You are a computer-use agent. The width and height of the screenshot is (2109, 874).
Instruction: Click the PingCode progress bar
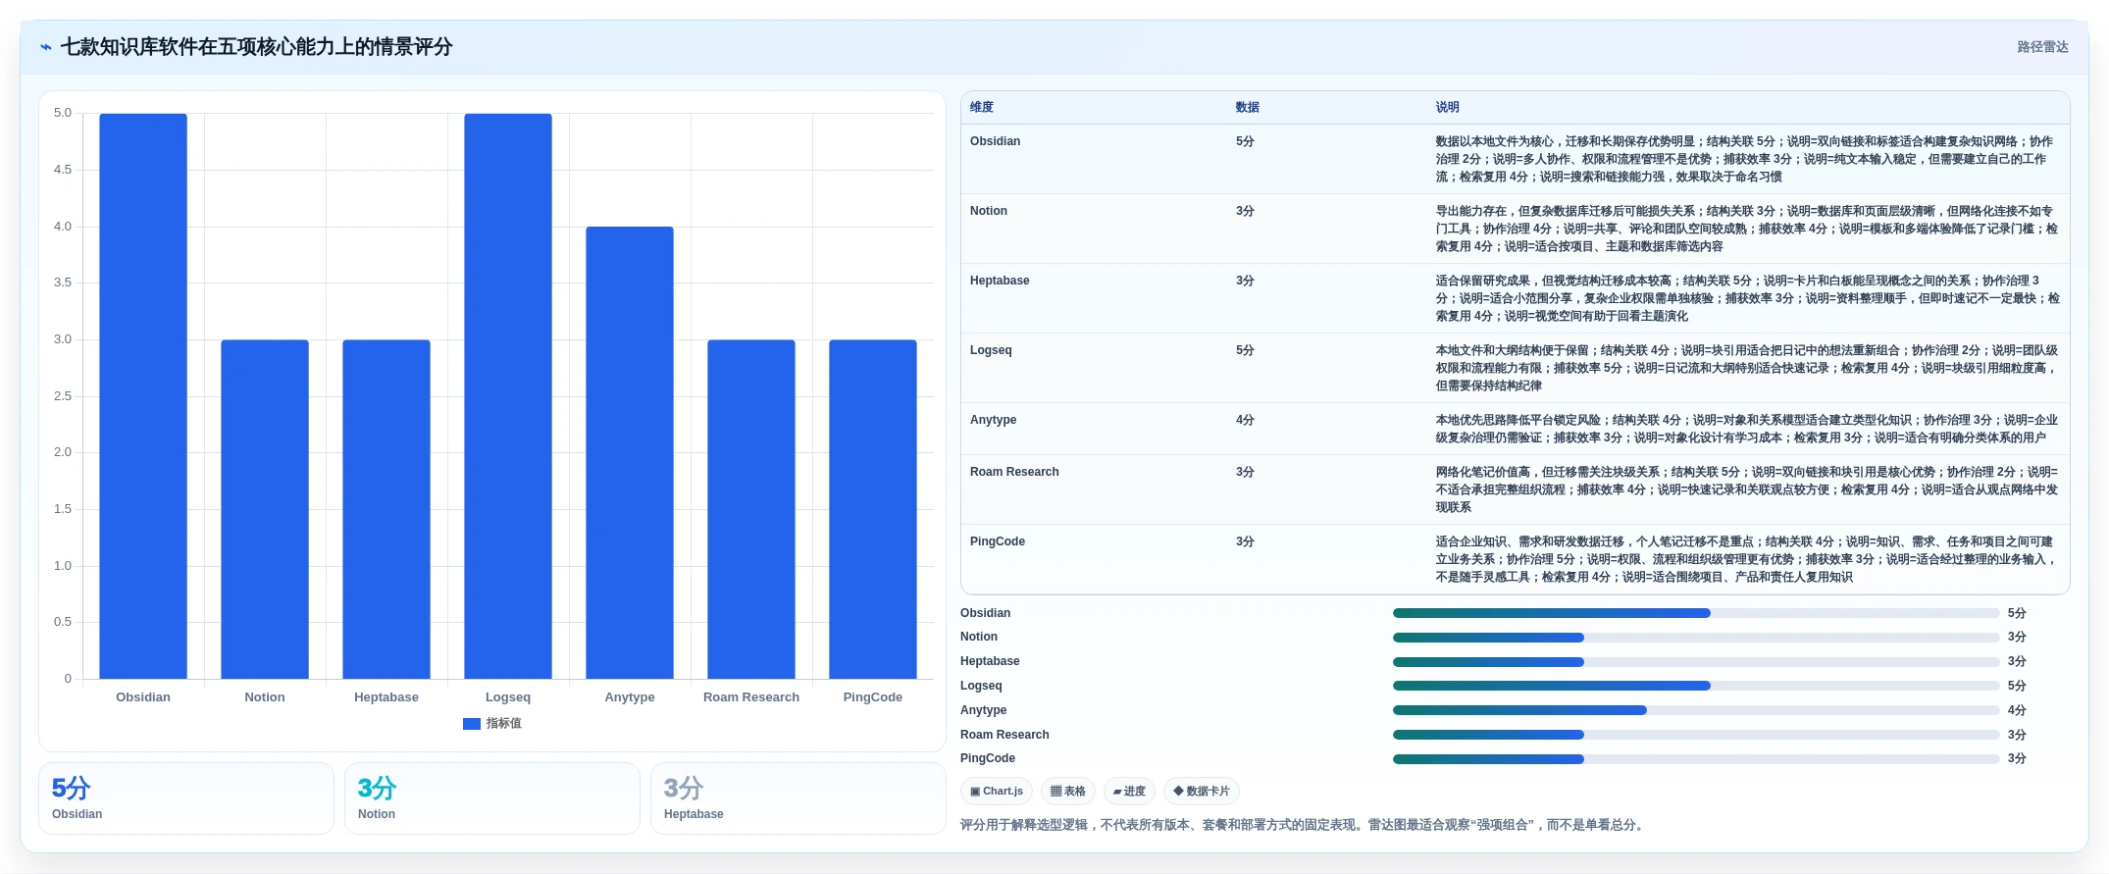coord(1696,759)
